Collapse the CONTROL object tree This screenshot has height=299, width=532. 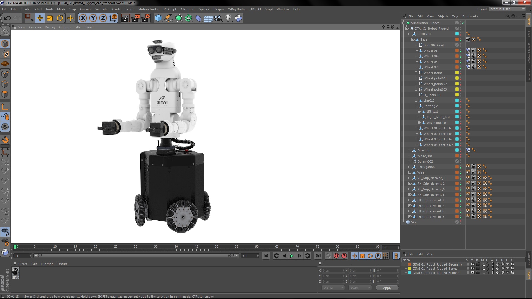coord(410,34)
